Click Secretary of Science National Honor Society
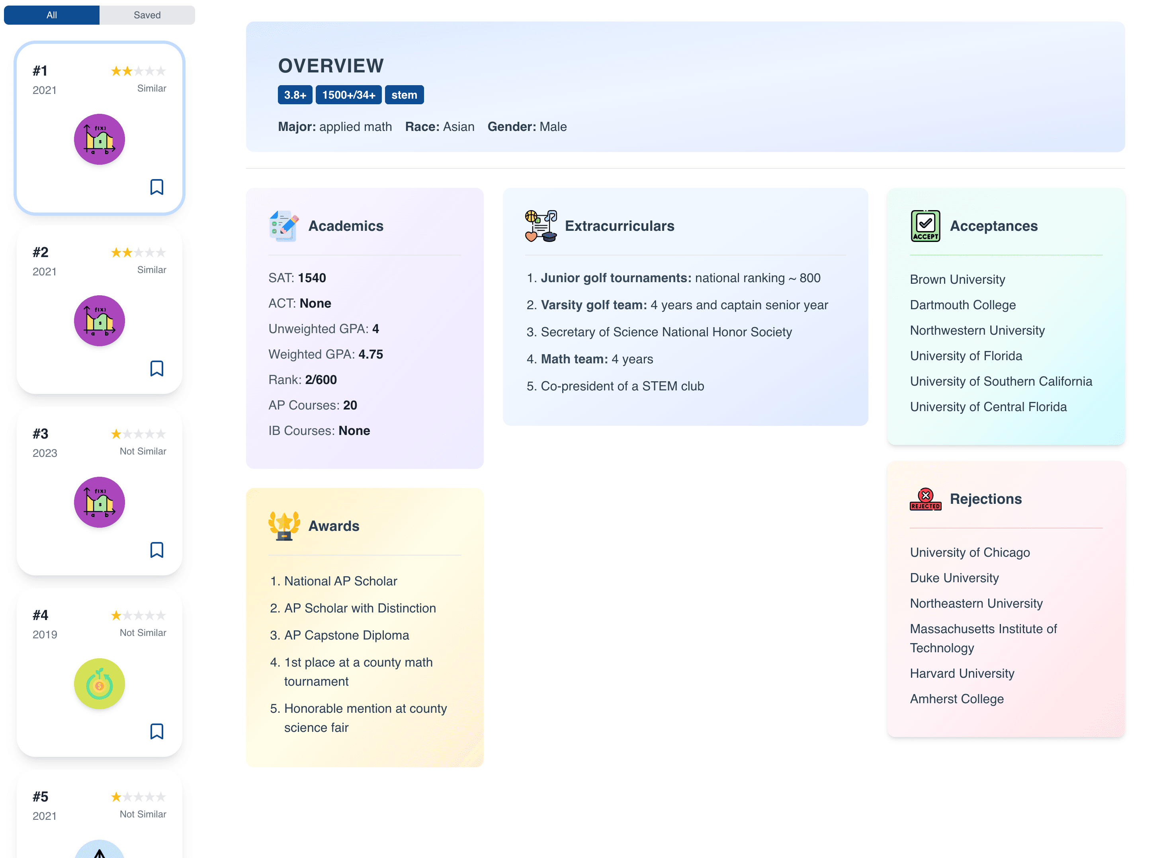Image resolution: width=1165 pixels, height=858 pixels. 666,332
